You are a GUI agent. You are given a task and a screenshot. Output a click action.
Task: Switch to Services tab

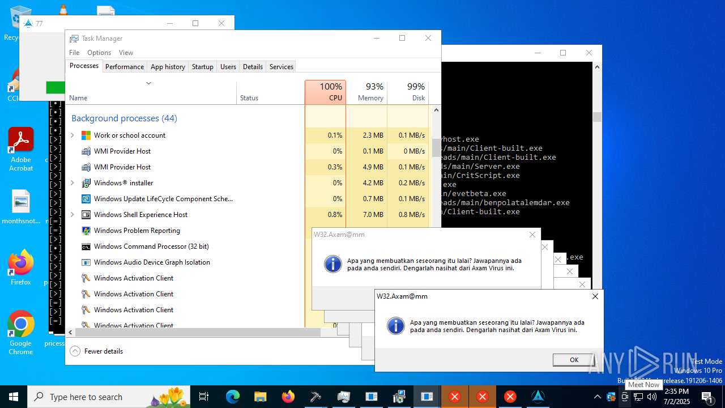pos(282,66)
